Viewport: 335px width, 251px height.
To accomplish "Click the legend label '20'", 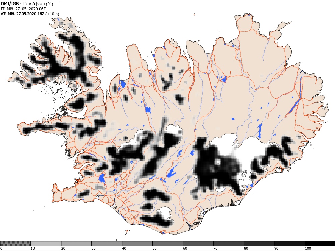I will pyautogui.click(x=63, y=248).
